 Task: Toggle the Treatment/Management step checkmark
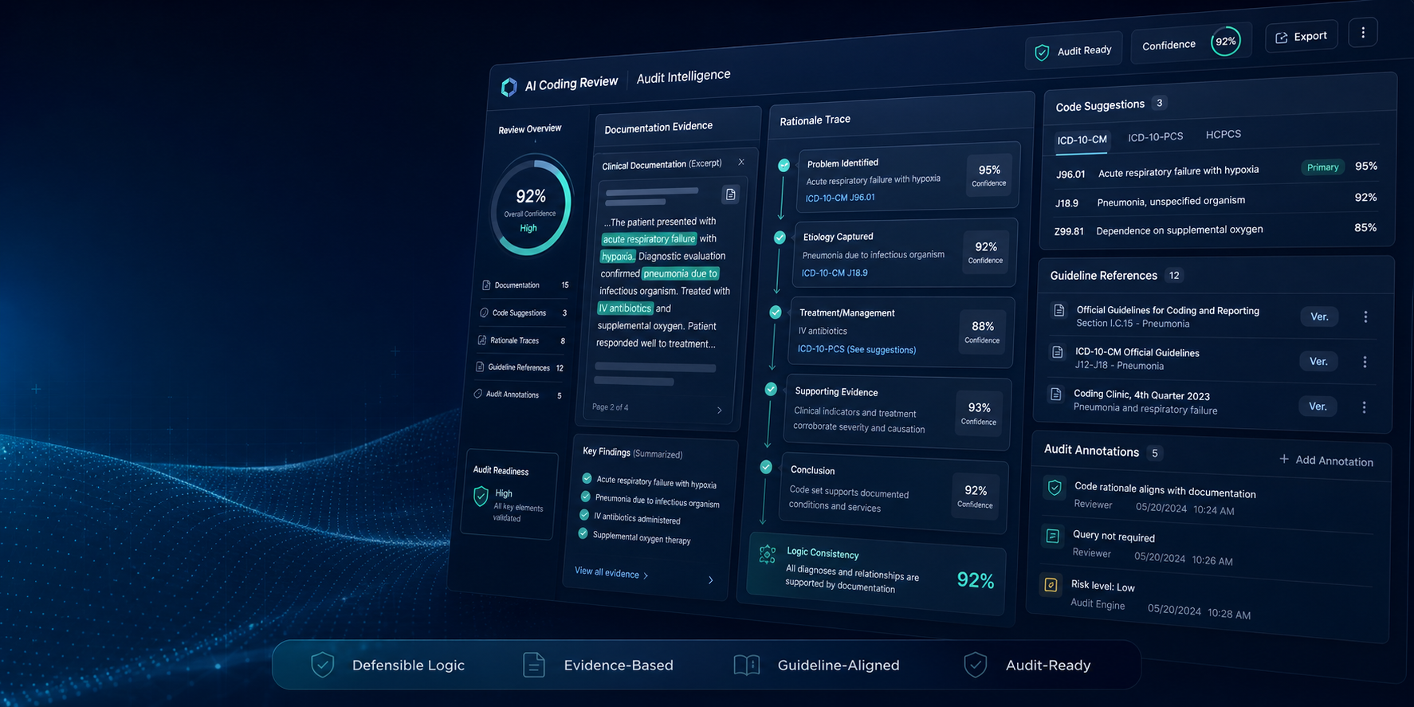click(x=776, y=312)
